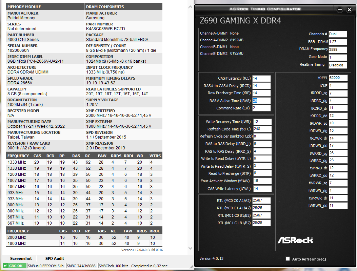The image size is (357, 271).
Task: Click the ChannelA-DIMM2 8192MB entry
Action: tap(221, 40)
